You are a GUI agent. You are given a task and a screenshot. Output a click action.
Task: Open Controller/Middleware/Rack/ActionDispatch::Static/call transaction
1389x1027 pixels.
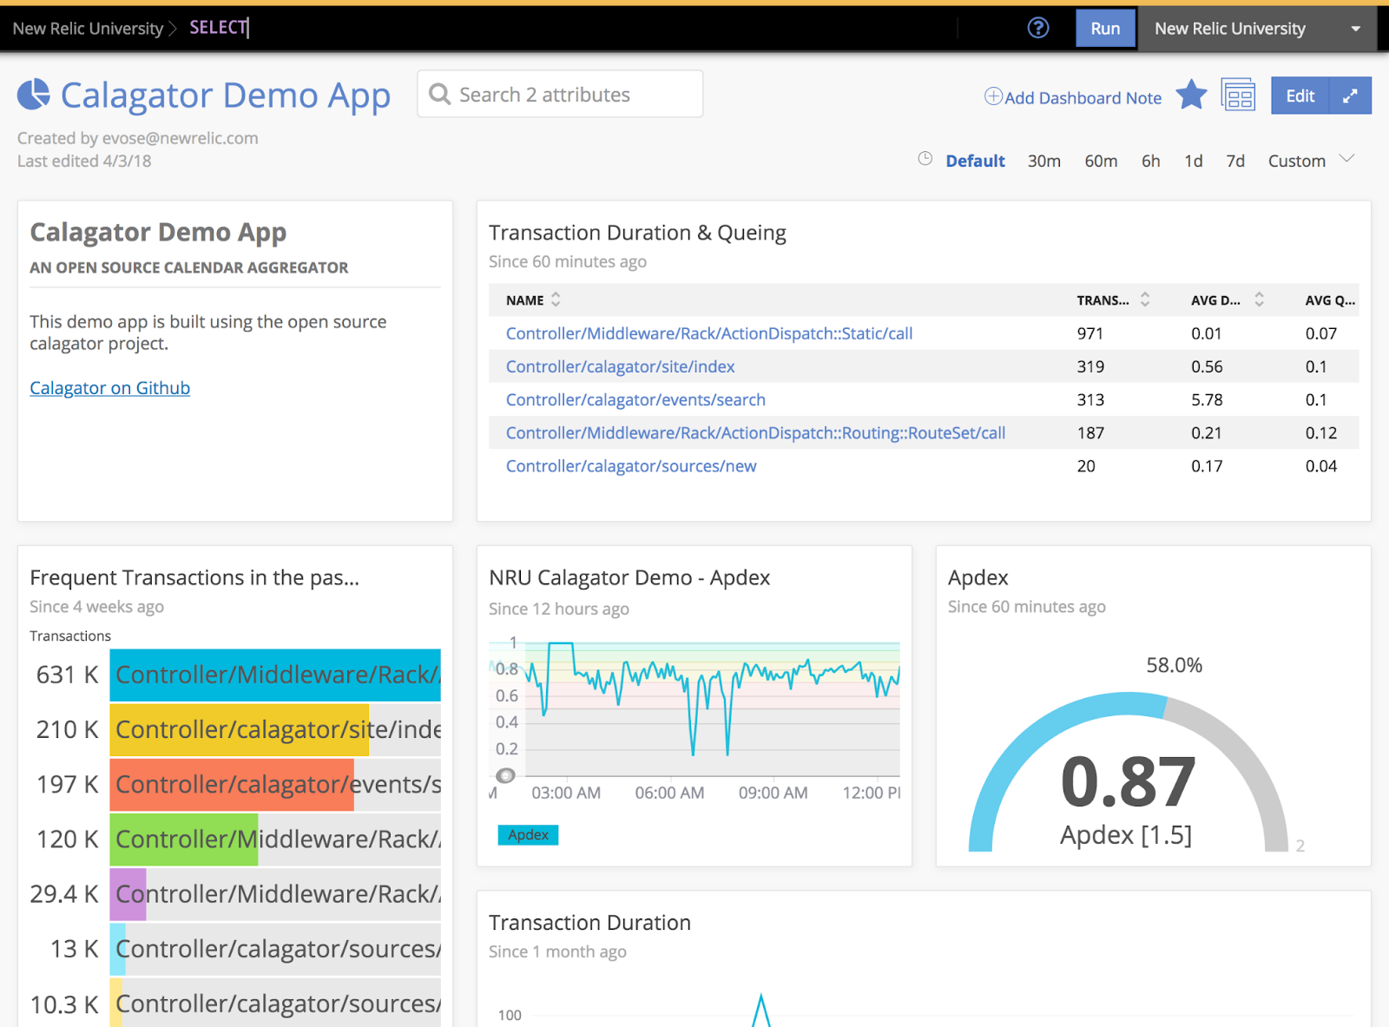click(709, 333)
